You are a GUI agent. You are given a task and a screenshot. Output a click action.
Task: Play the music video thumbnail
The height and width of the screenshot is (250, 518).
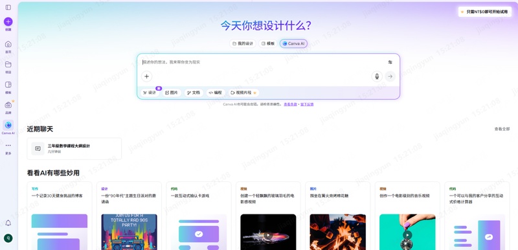point(407,235)
